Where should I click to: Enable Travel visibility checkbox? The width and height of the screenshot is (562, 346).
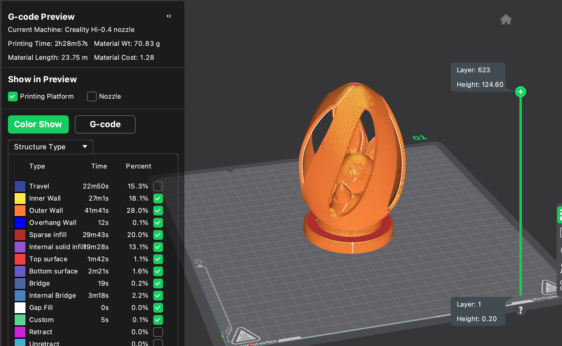(x=158, y=186)
